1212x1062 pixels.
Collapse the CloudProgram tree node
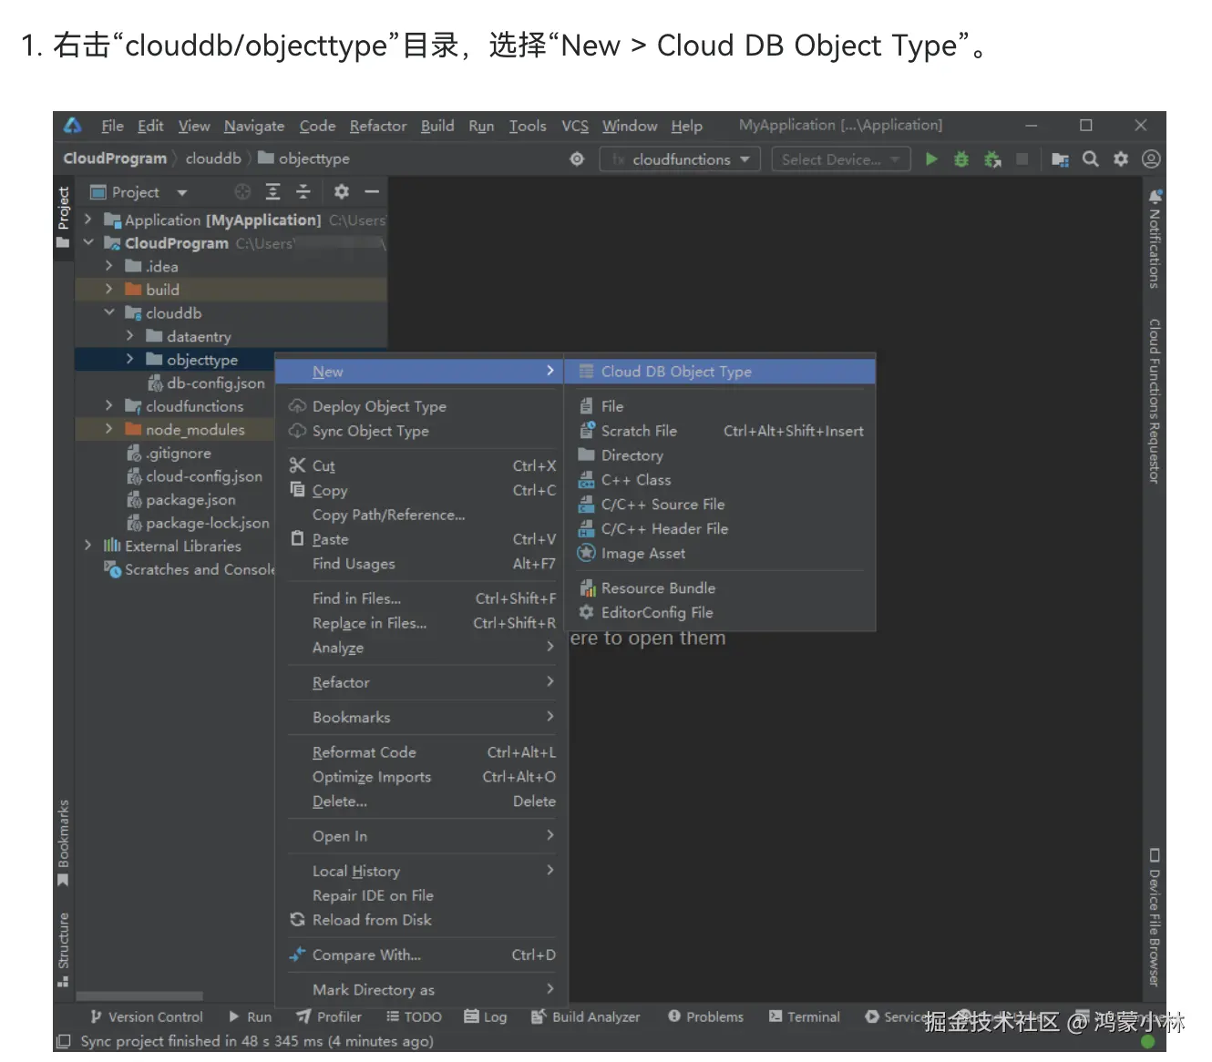click(87, 242)
